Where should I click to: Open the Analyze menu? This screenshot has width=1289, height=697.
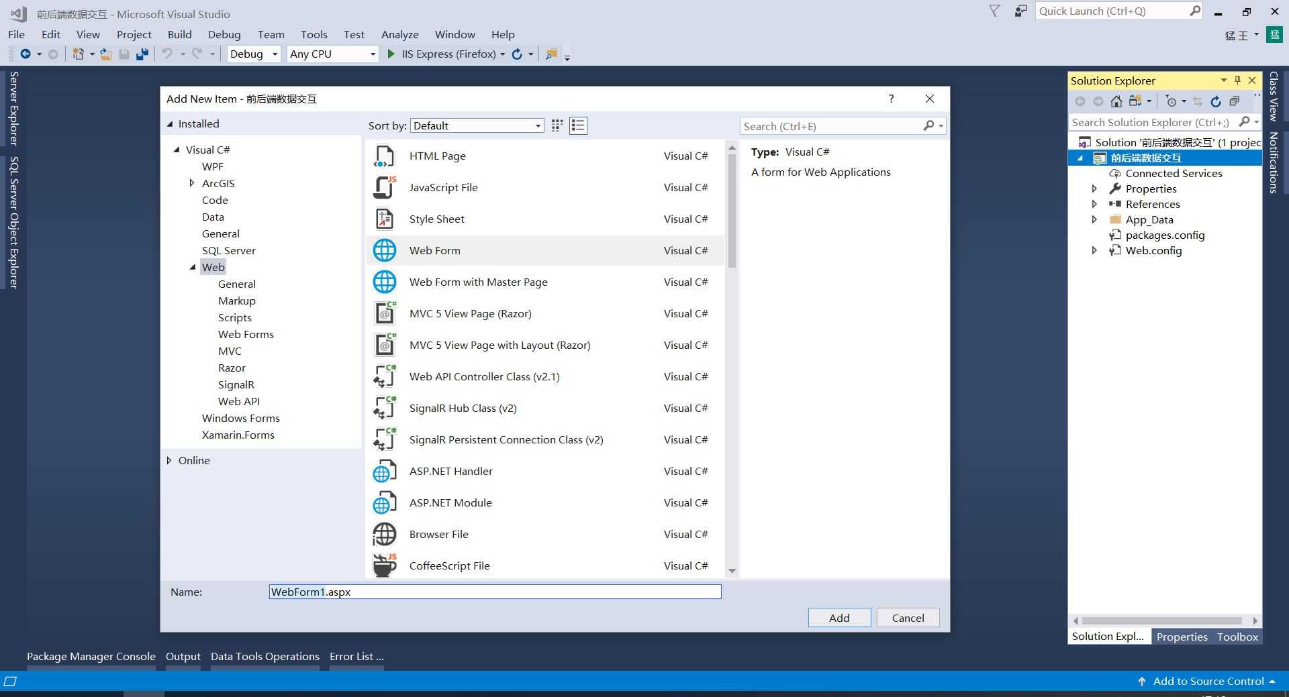[x=399, y=34]
